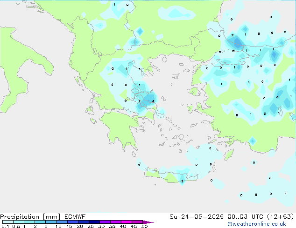Click the legend label '0.1'

click(x=5, y=226)
